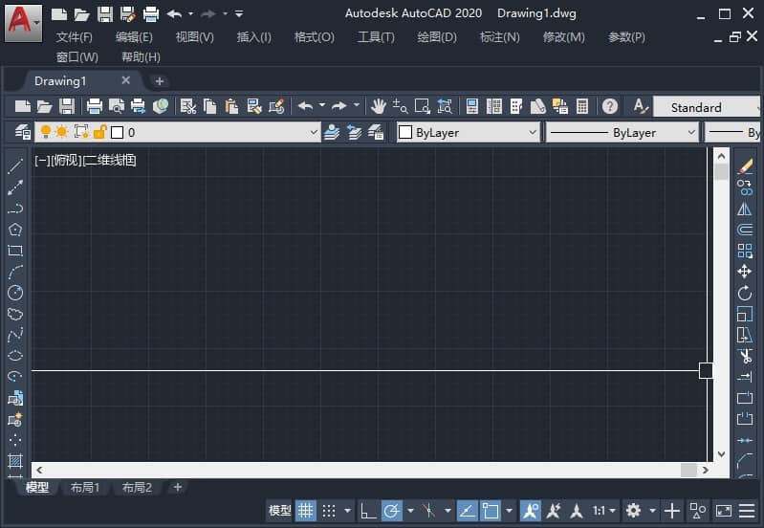Select the Trim tool
Screen dimensions: 764x528
pyautogui.click(x=745, y=356)
